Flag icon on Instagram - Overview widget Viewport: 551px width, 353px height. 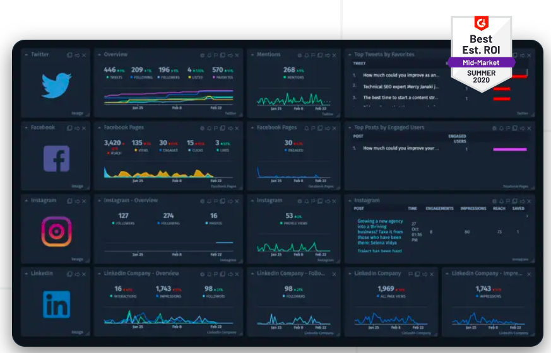(x=216, y=201)
